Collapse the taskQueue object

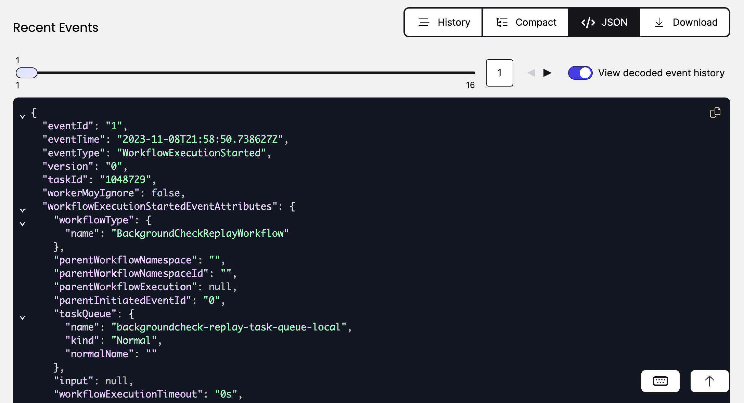click(x=23, y=317)
